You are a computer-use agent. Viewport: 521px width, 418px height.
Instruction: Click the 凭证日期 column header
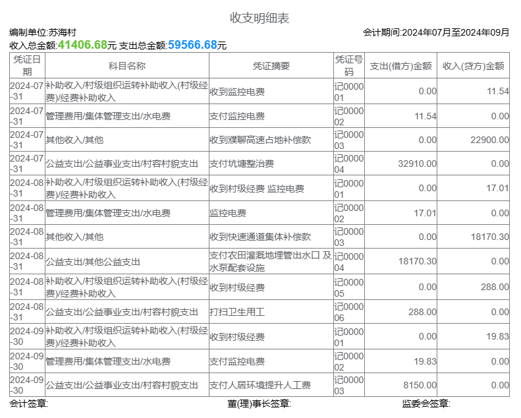coord(27,66)
